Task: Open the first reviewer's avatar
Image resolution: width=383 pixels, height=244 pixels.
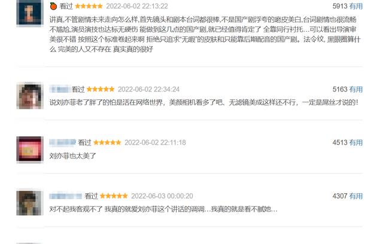Action: point(30,13)
